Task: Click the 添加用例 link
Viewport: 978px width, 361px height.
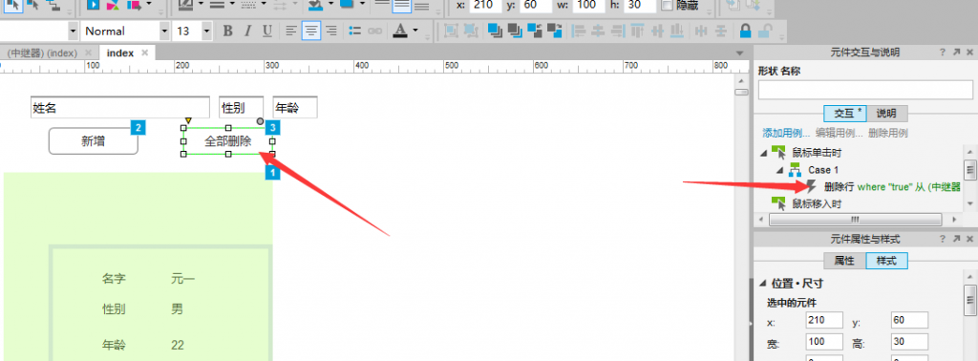Action: [786, 133]
